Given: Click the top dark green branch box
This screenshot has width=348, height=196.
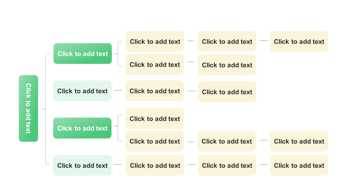Looking at the screenshot, I should point(83,54).
